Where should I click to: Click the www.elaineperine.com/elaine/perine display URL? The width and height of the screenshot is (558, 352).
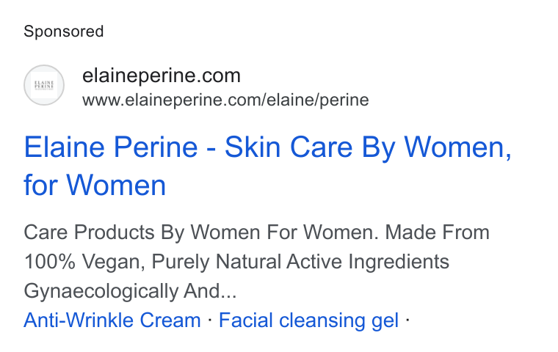point(225,100)
